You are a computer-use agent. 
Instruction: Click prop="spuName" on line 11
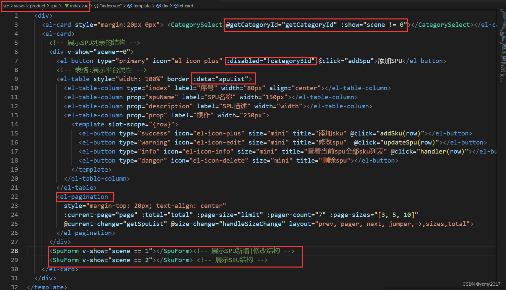(x=152, y=97)
